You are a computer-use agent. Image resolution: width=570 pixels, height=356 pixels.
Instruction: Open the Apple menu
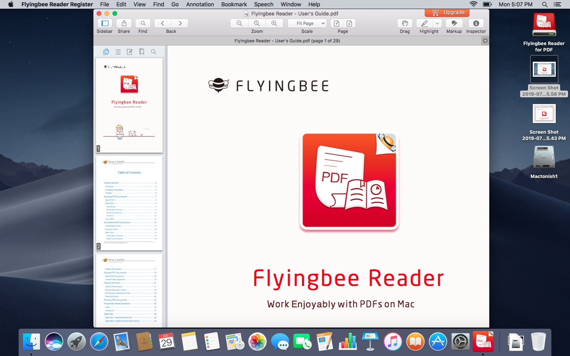[x=11, y=4]
